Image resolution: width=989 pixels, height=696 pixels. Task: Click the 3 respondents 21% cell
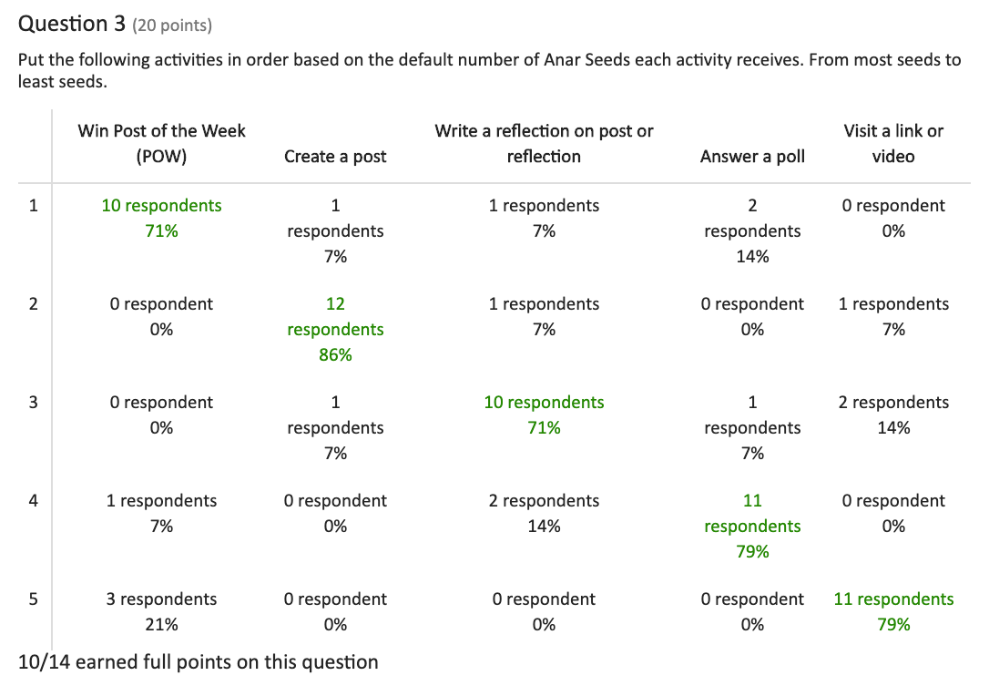[161, 611]
